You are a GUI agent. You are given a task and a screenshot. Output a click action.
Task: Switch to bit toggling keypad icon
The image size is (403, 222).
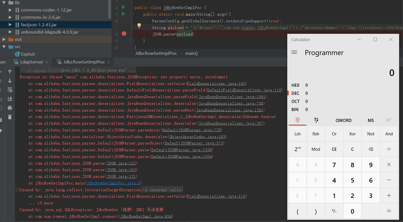316,120
